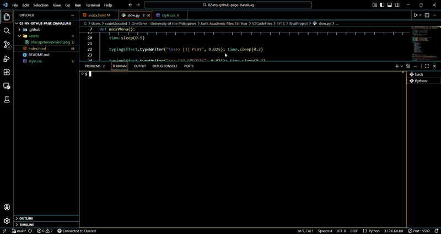Screen dimensions: 441x234
Task: Open the Extensions view
Action: pos(7,72)
